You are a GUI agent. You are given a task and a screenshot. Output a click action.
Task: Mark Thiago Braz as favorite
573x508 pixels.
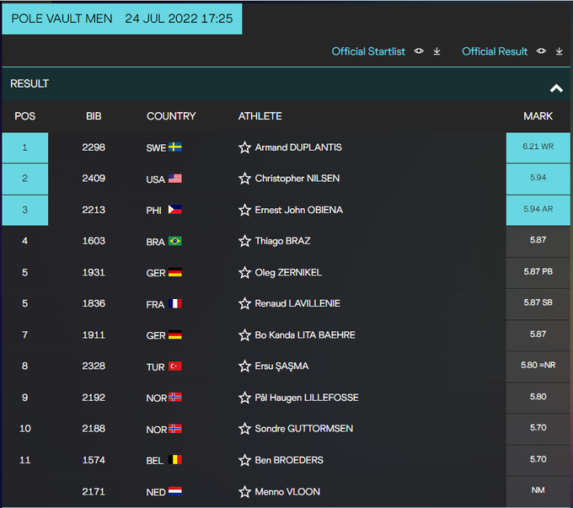(244, 241)
